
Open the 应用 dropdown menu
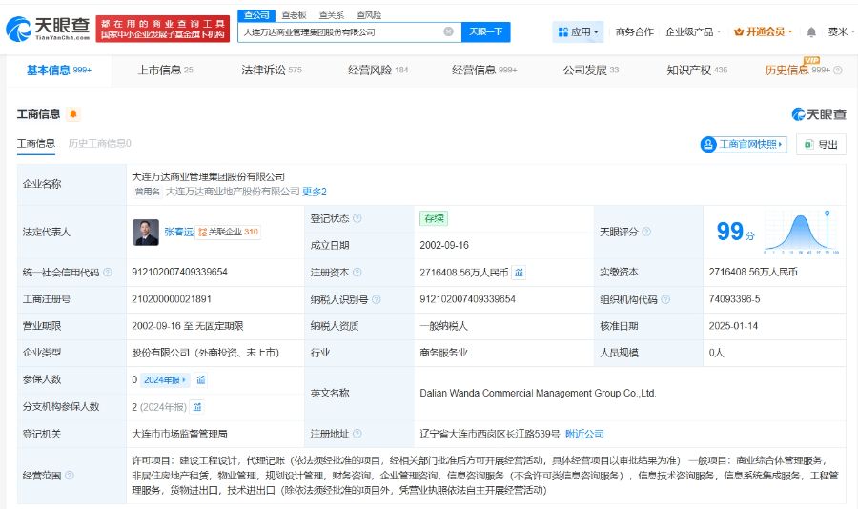[577, 31]
